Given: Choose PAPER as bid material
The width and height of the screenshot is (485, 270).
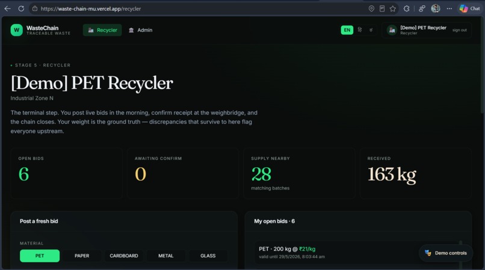Looking at the screenshot, I should [x=82, y=256].
